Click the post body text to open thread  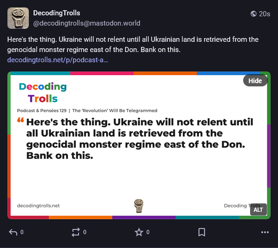(133, 45)
